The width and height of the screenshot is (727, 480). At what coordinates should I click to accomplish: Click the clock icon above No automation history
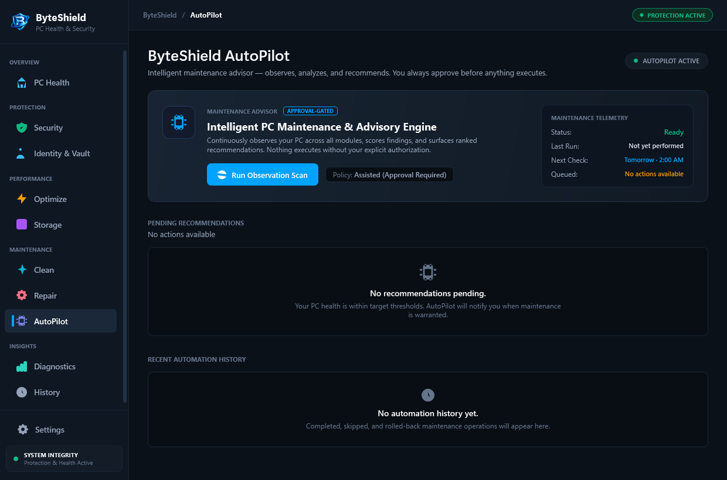point(428,395)
